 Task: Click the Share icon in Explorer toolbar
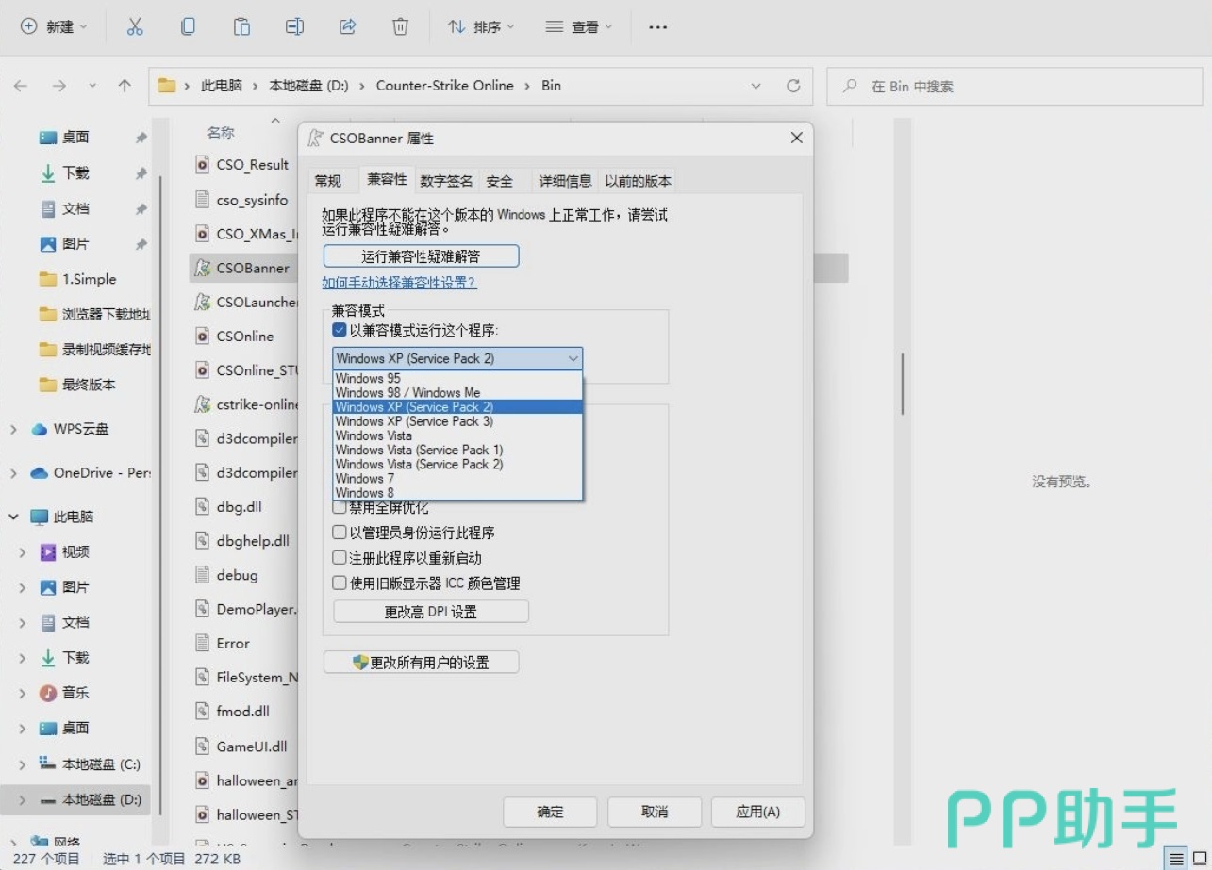(347, 27)
